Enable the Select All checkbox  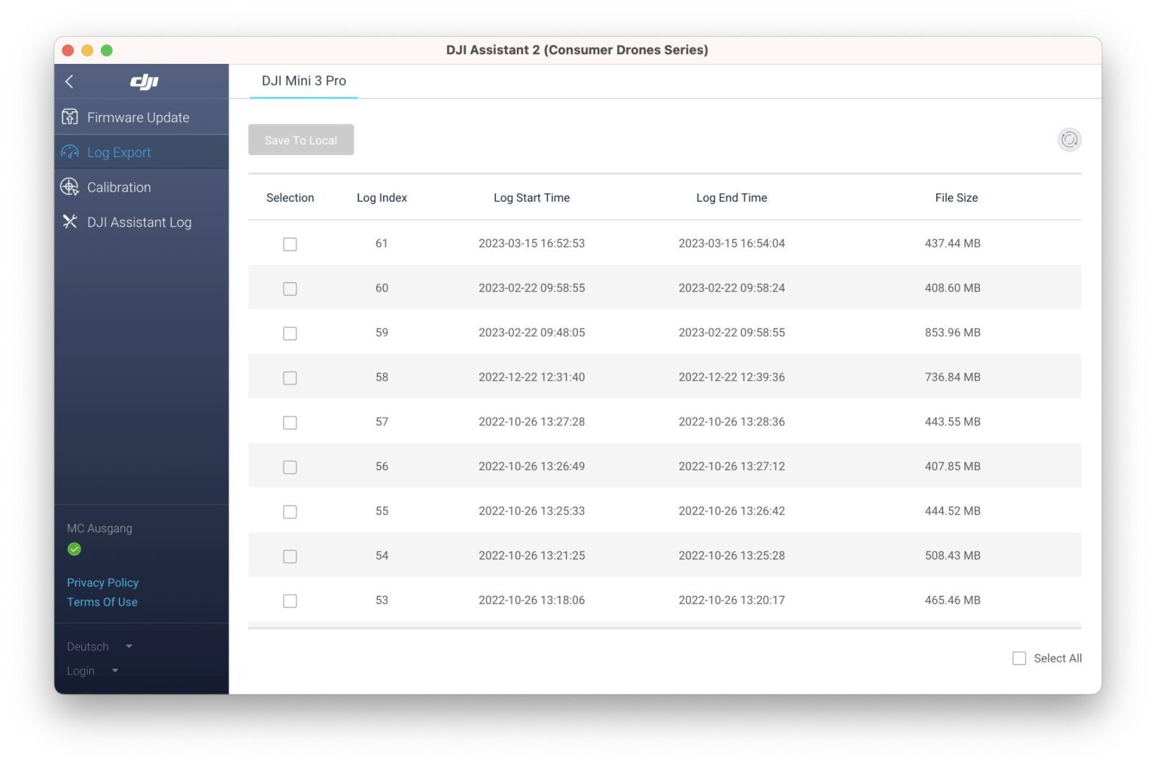[1019, 658]
